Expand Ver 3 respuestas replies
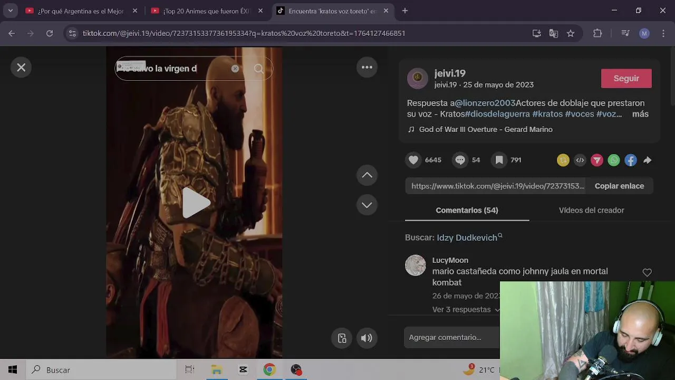The height and width of the screenshot is (380, 675). click(466, 309)
